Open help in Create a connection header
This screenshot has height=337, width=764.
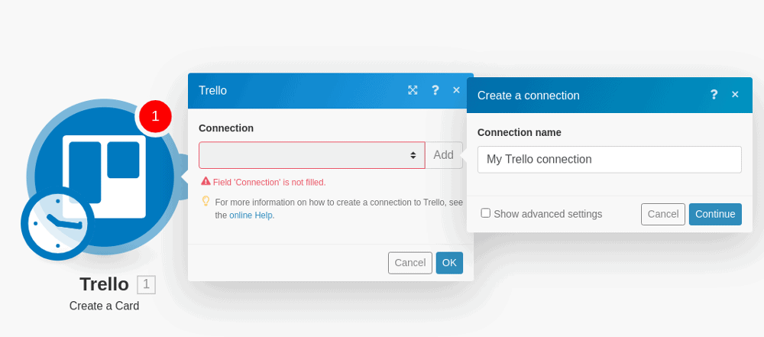click(x=714, y=95)
